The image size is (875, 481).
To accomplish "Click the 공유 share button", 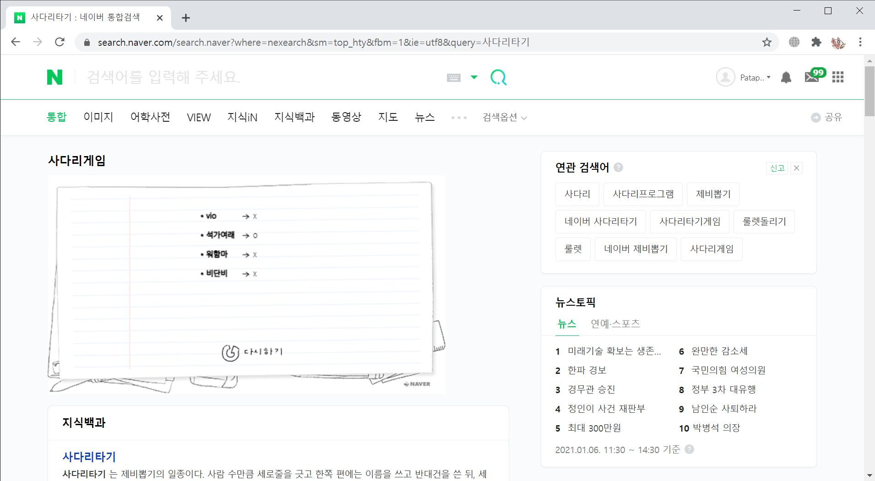I will [826, 118].
